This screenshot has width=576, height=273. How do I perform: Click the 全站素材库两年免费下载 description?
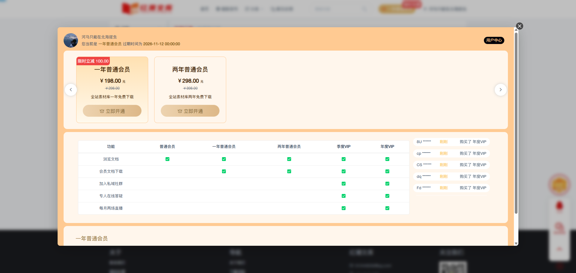(190, 97)
